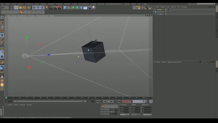Toggle parameter (P) keyframe recording icon

pos(143,101)
